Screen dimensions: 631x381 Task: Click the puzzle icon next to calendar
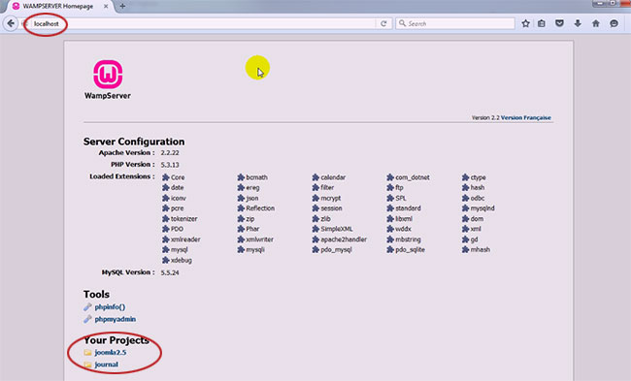[x=315, y=177]
